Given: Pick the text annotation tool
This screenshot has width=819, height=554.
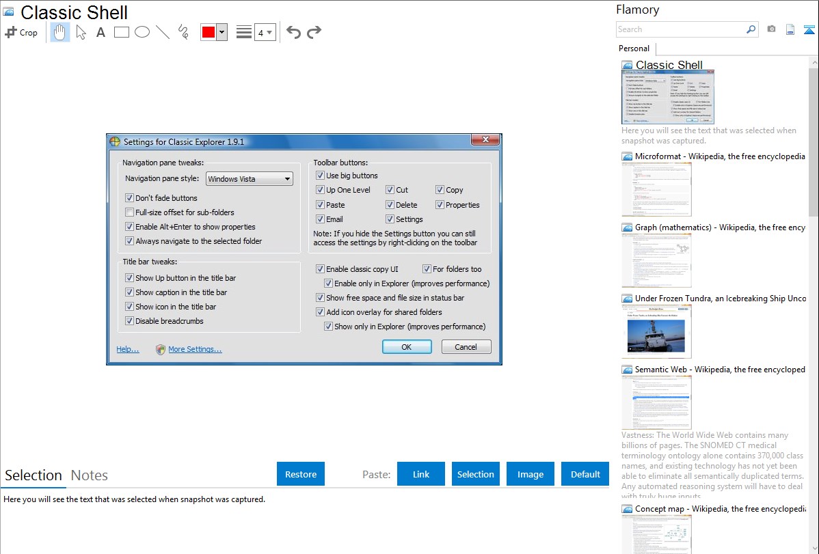Looking at the screenshot, I should tap(100, 32).
